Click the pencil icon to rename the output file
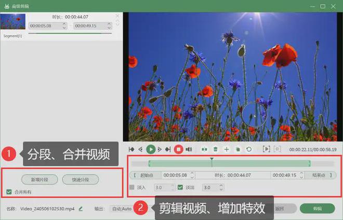The image size is (343, 220). click(x=81, y=209)
